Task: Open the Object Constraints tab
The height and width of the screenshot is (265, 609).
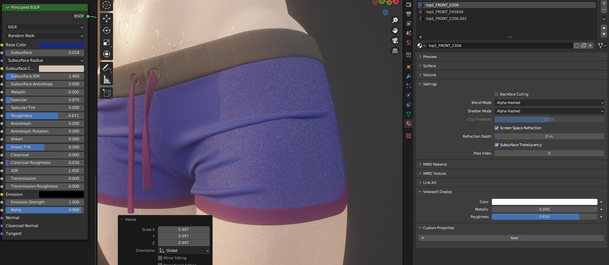Action: [x=409, y=105]
